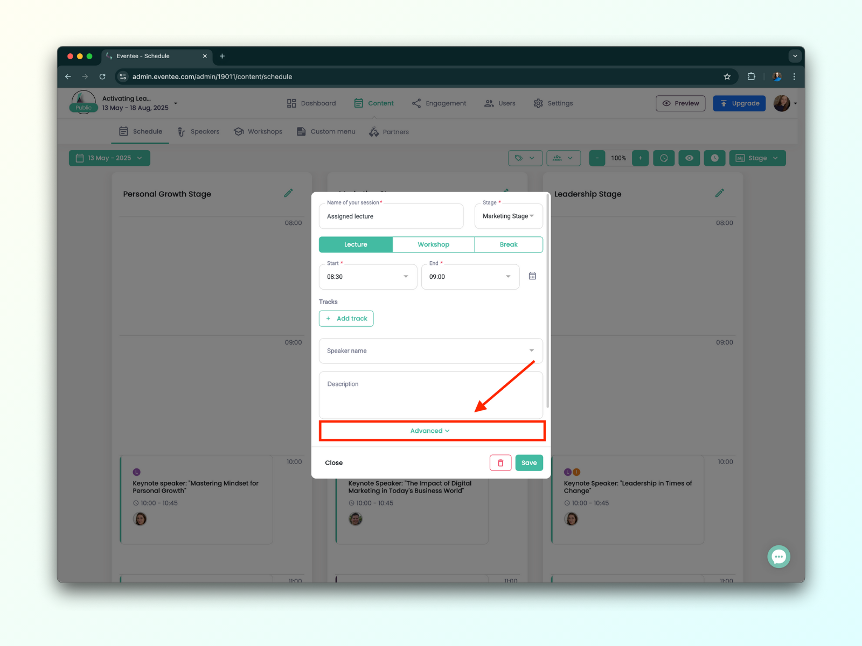Open the group filter dropdown
The image size is (862, 646).
coord(564,158)
